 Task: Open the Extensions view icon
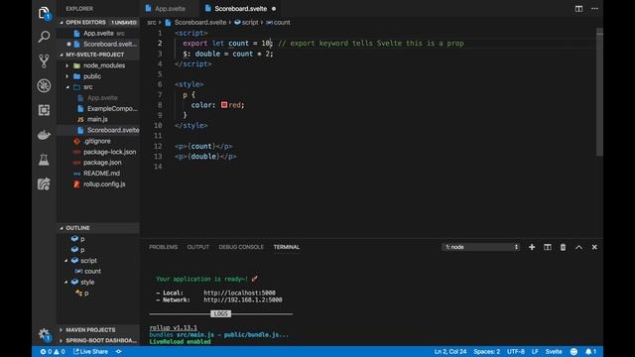pyautogui.click(x=44, y=110)
